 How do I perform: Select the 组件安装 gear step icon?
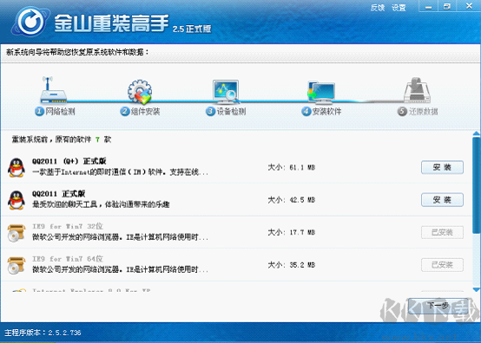[140, 92]
